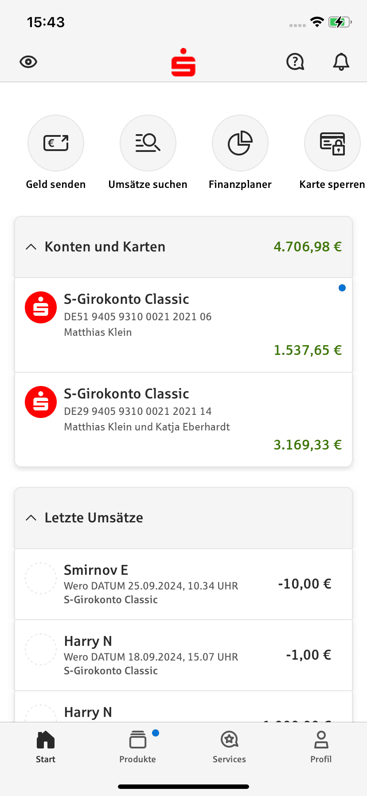Open notifications bell
367x796 pixels.
341,62
